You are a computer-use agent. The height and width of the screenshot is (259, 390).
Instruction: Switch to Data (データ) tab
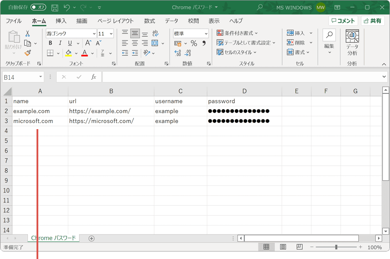tap(171, 21)
